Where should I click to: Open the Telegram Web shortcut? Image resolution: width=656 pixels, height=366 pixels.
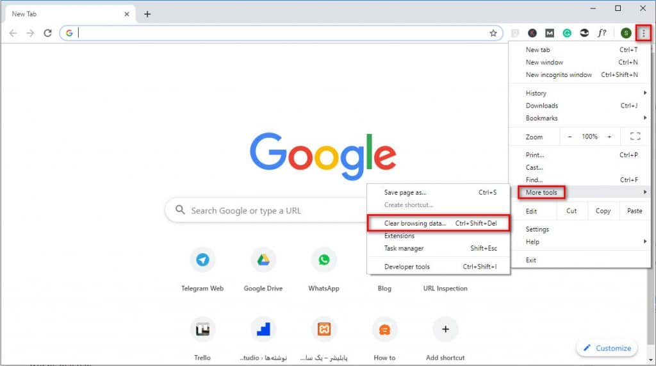[x=202, y=260]
